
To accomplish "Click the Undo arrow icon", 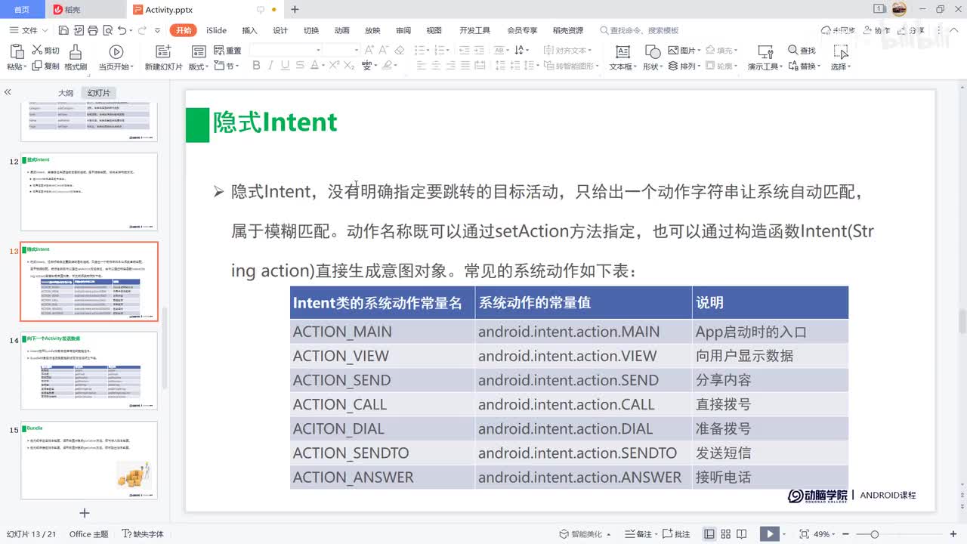I will click(x=122, y=30).
